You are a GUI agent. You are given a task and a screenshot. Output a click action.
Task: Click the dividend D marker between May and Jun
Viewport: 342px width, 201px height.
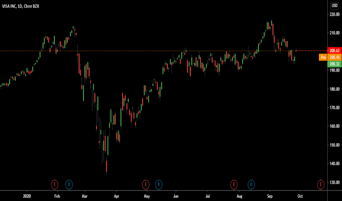(159, 185)
